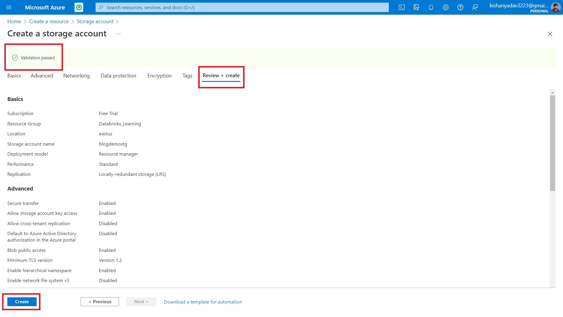The image size is (563, 317).
Task: Select the Review + create tab
Action: pos(221,76)
